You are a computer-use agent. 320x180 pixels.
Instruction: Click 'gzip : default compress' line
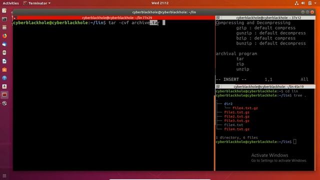point(265,28)
